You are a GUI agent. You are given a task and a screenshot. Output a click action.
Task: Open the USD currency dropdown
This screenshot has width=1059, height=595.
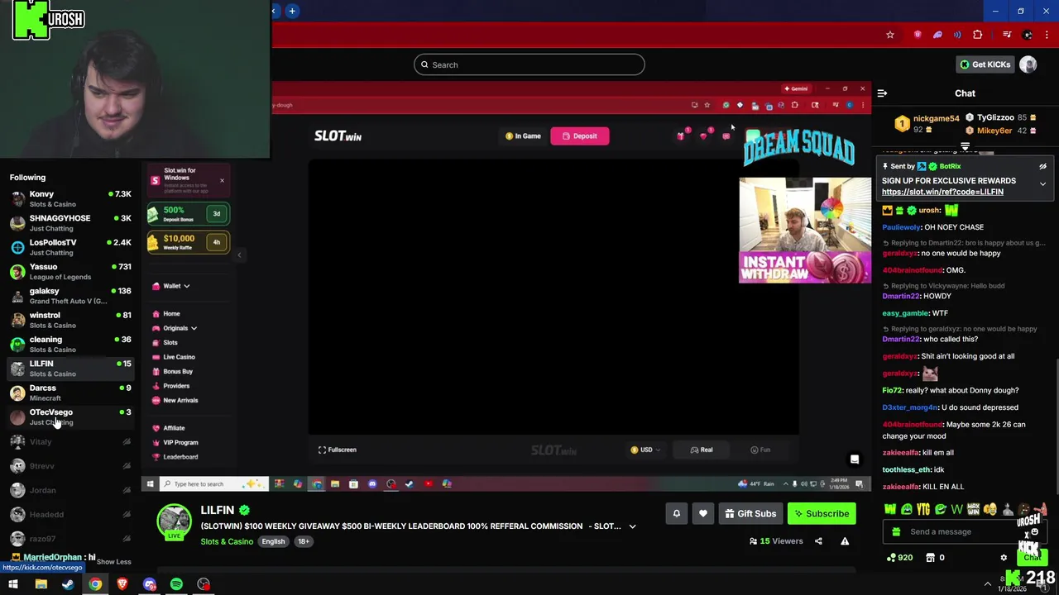(x=645, y=450)
